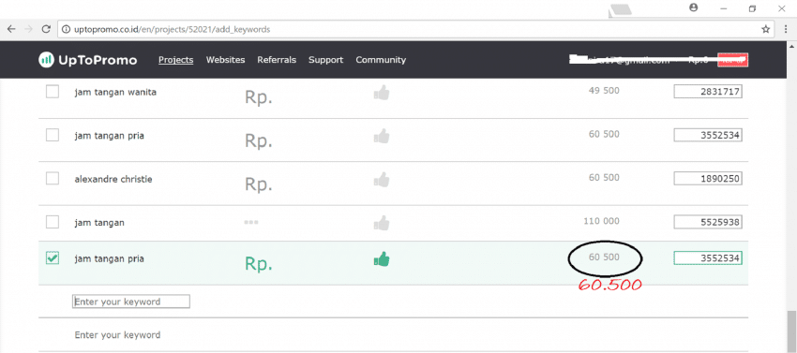Click thumbs-up icon for alexandre christie

tap(382, 179)
